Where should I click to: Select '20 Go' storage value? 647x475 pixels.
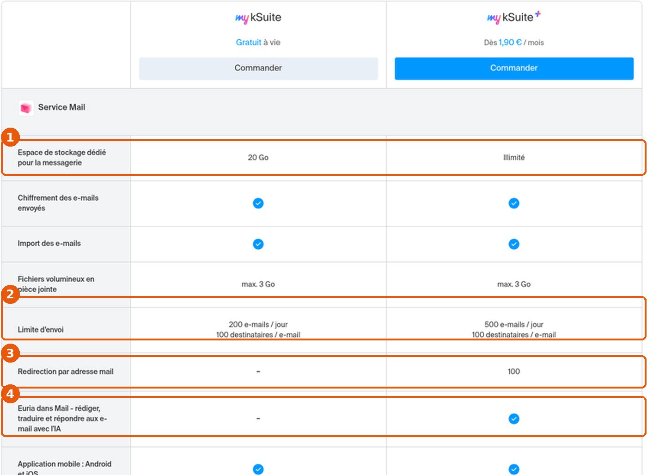coord(258,158)
